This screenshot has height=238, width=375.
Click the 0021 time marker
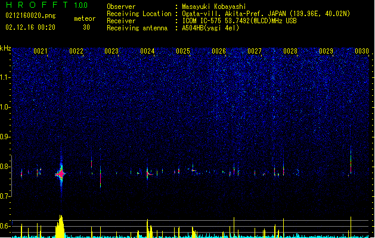pos(41,51)
